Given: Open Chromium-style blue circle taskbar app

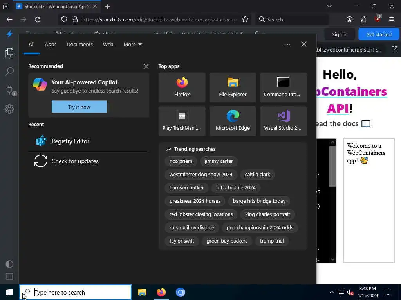Looking at the screenshot, I should tap(180, 292).
